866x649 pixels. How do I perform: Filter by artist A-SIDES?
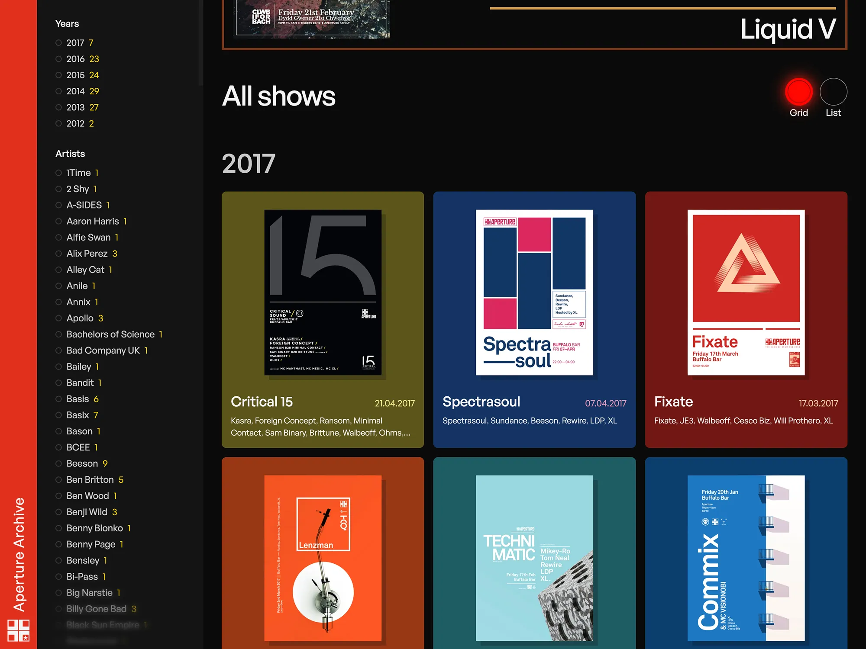click(x=83, y=205)
